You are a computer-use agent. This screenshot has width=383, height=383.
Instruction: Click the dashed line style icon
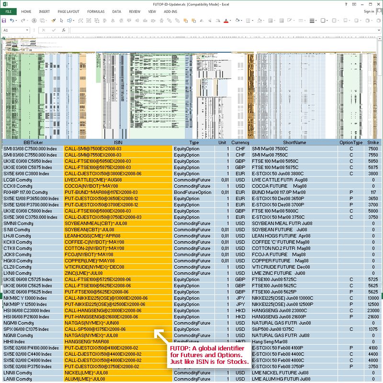pyautogui.click(x=301, y=21)
